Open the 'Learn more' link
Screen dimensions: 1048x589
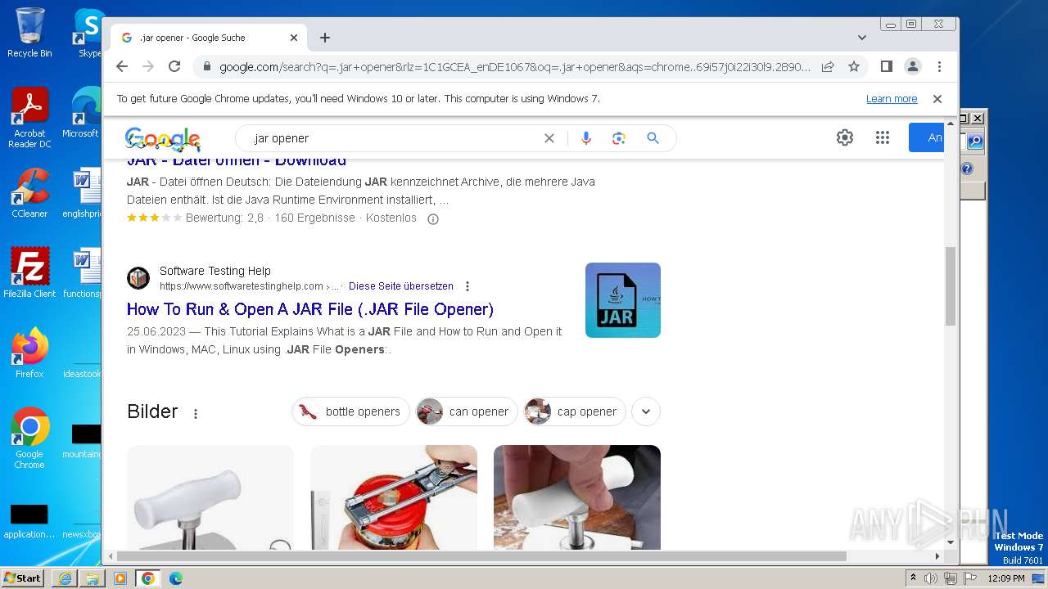coord(892,99)
